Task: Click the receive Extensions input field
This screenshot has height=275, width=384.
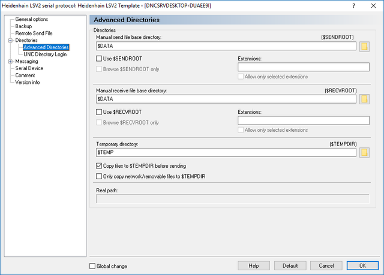Action: (304, 120)
